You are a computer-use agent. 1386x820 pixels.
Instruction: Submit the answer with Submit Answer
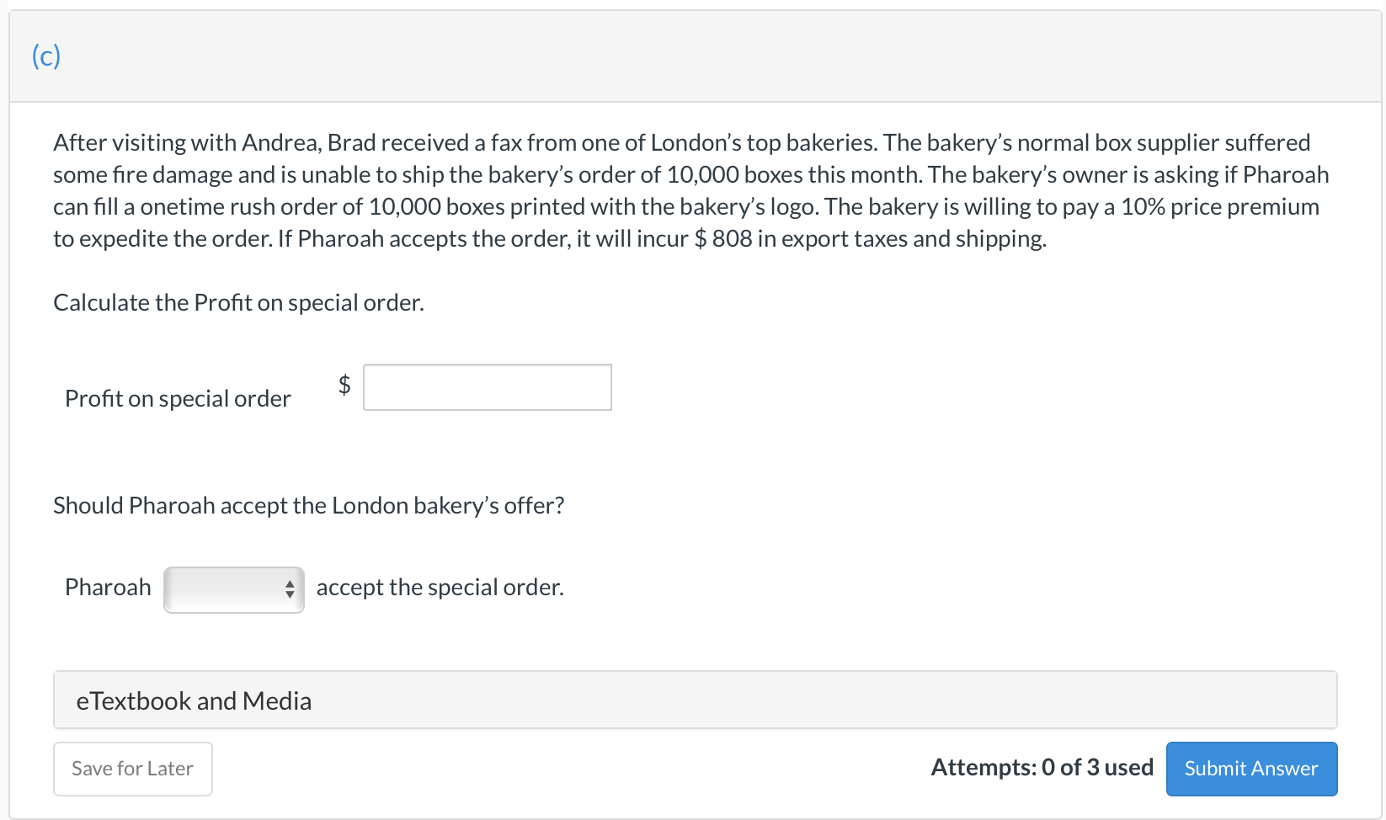(1250, 768)
